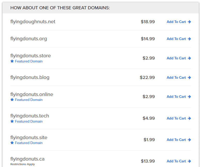Click Featured Domain label under flyingdonuts.online
200x167 pixels.
click(x=29, y=100)
